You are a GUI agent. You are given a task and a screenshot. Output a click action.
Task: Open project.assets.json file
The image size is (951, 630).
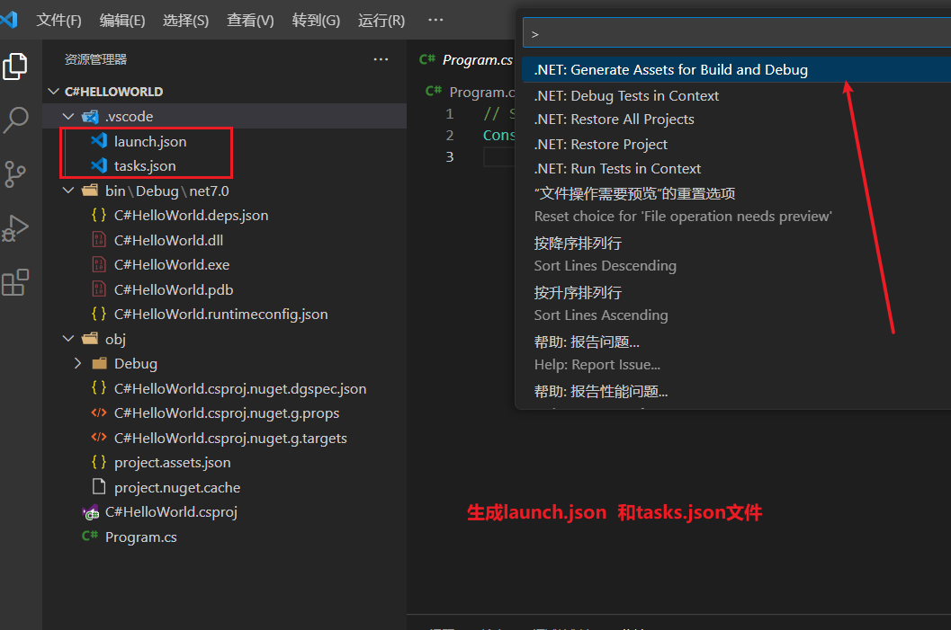click(x=172, y=462)
